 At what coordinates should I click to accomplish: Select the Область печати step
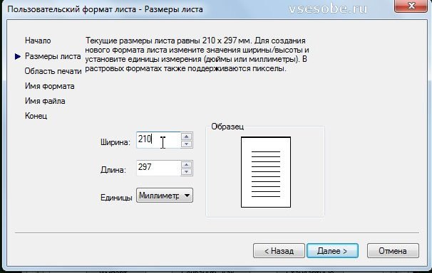pyautogui.click(x=53, y=71)
